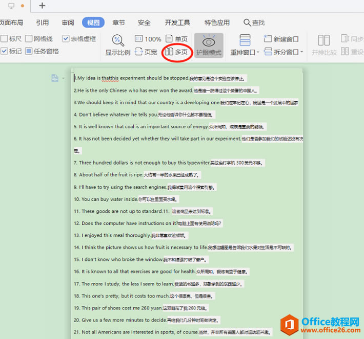Click the document outline icon beside page

(x=55, y=78)
